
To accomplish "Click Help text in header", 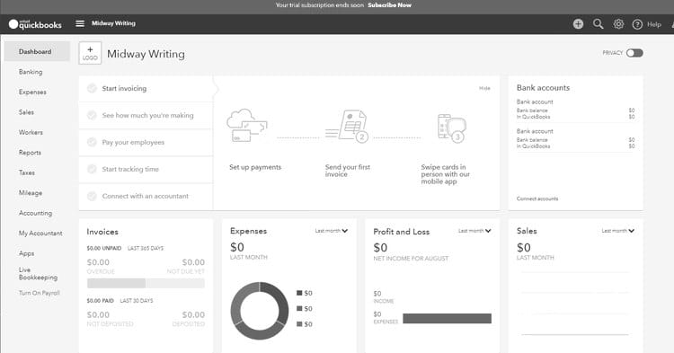I will coord(654,24).
